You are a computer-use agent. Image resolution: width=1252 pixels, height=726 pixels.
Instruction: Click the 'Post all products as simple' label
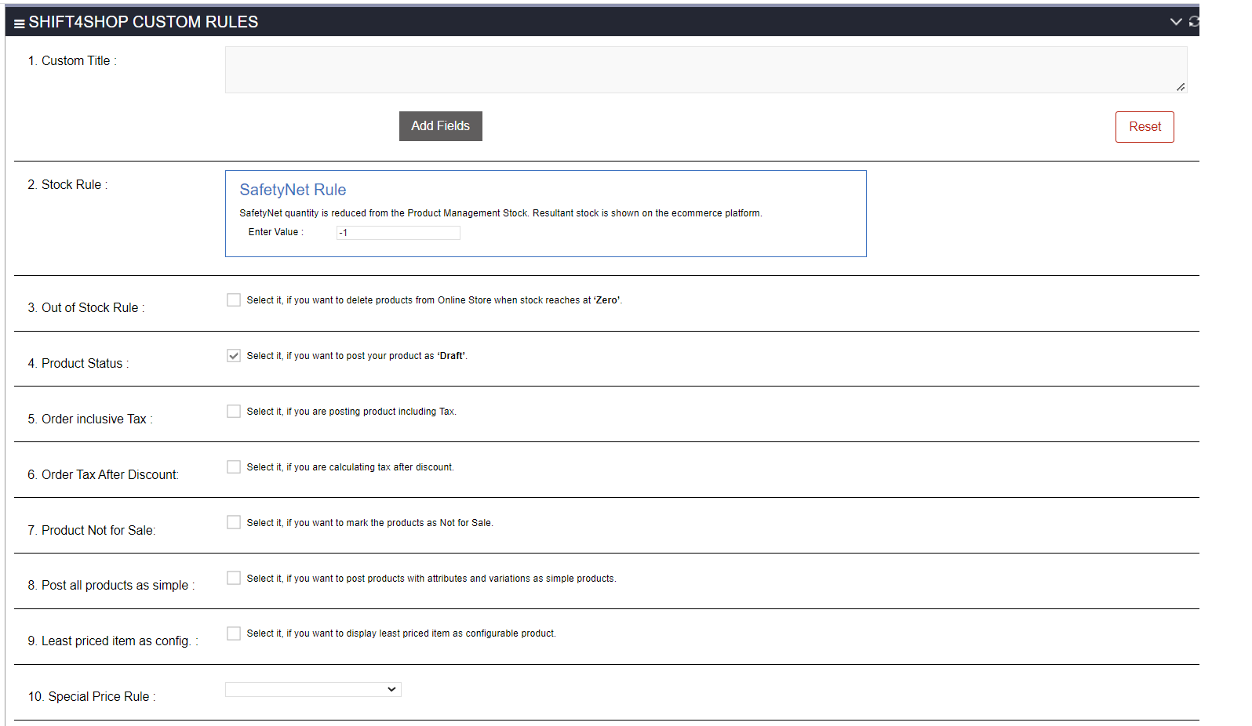(111, 586)
